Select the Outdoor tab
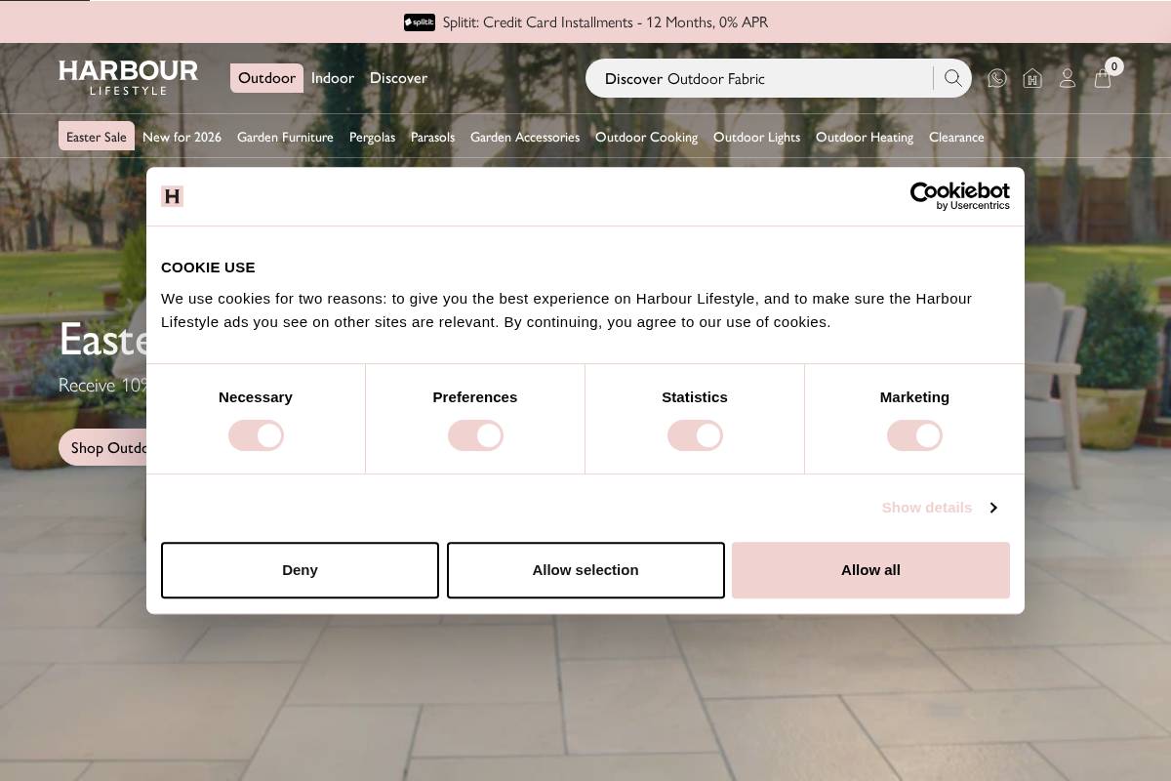 (266, 77)
